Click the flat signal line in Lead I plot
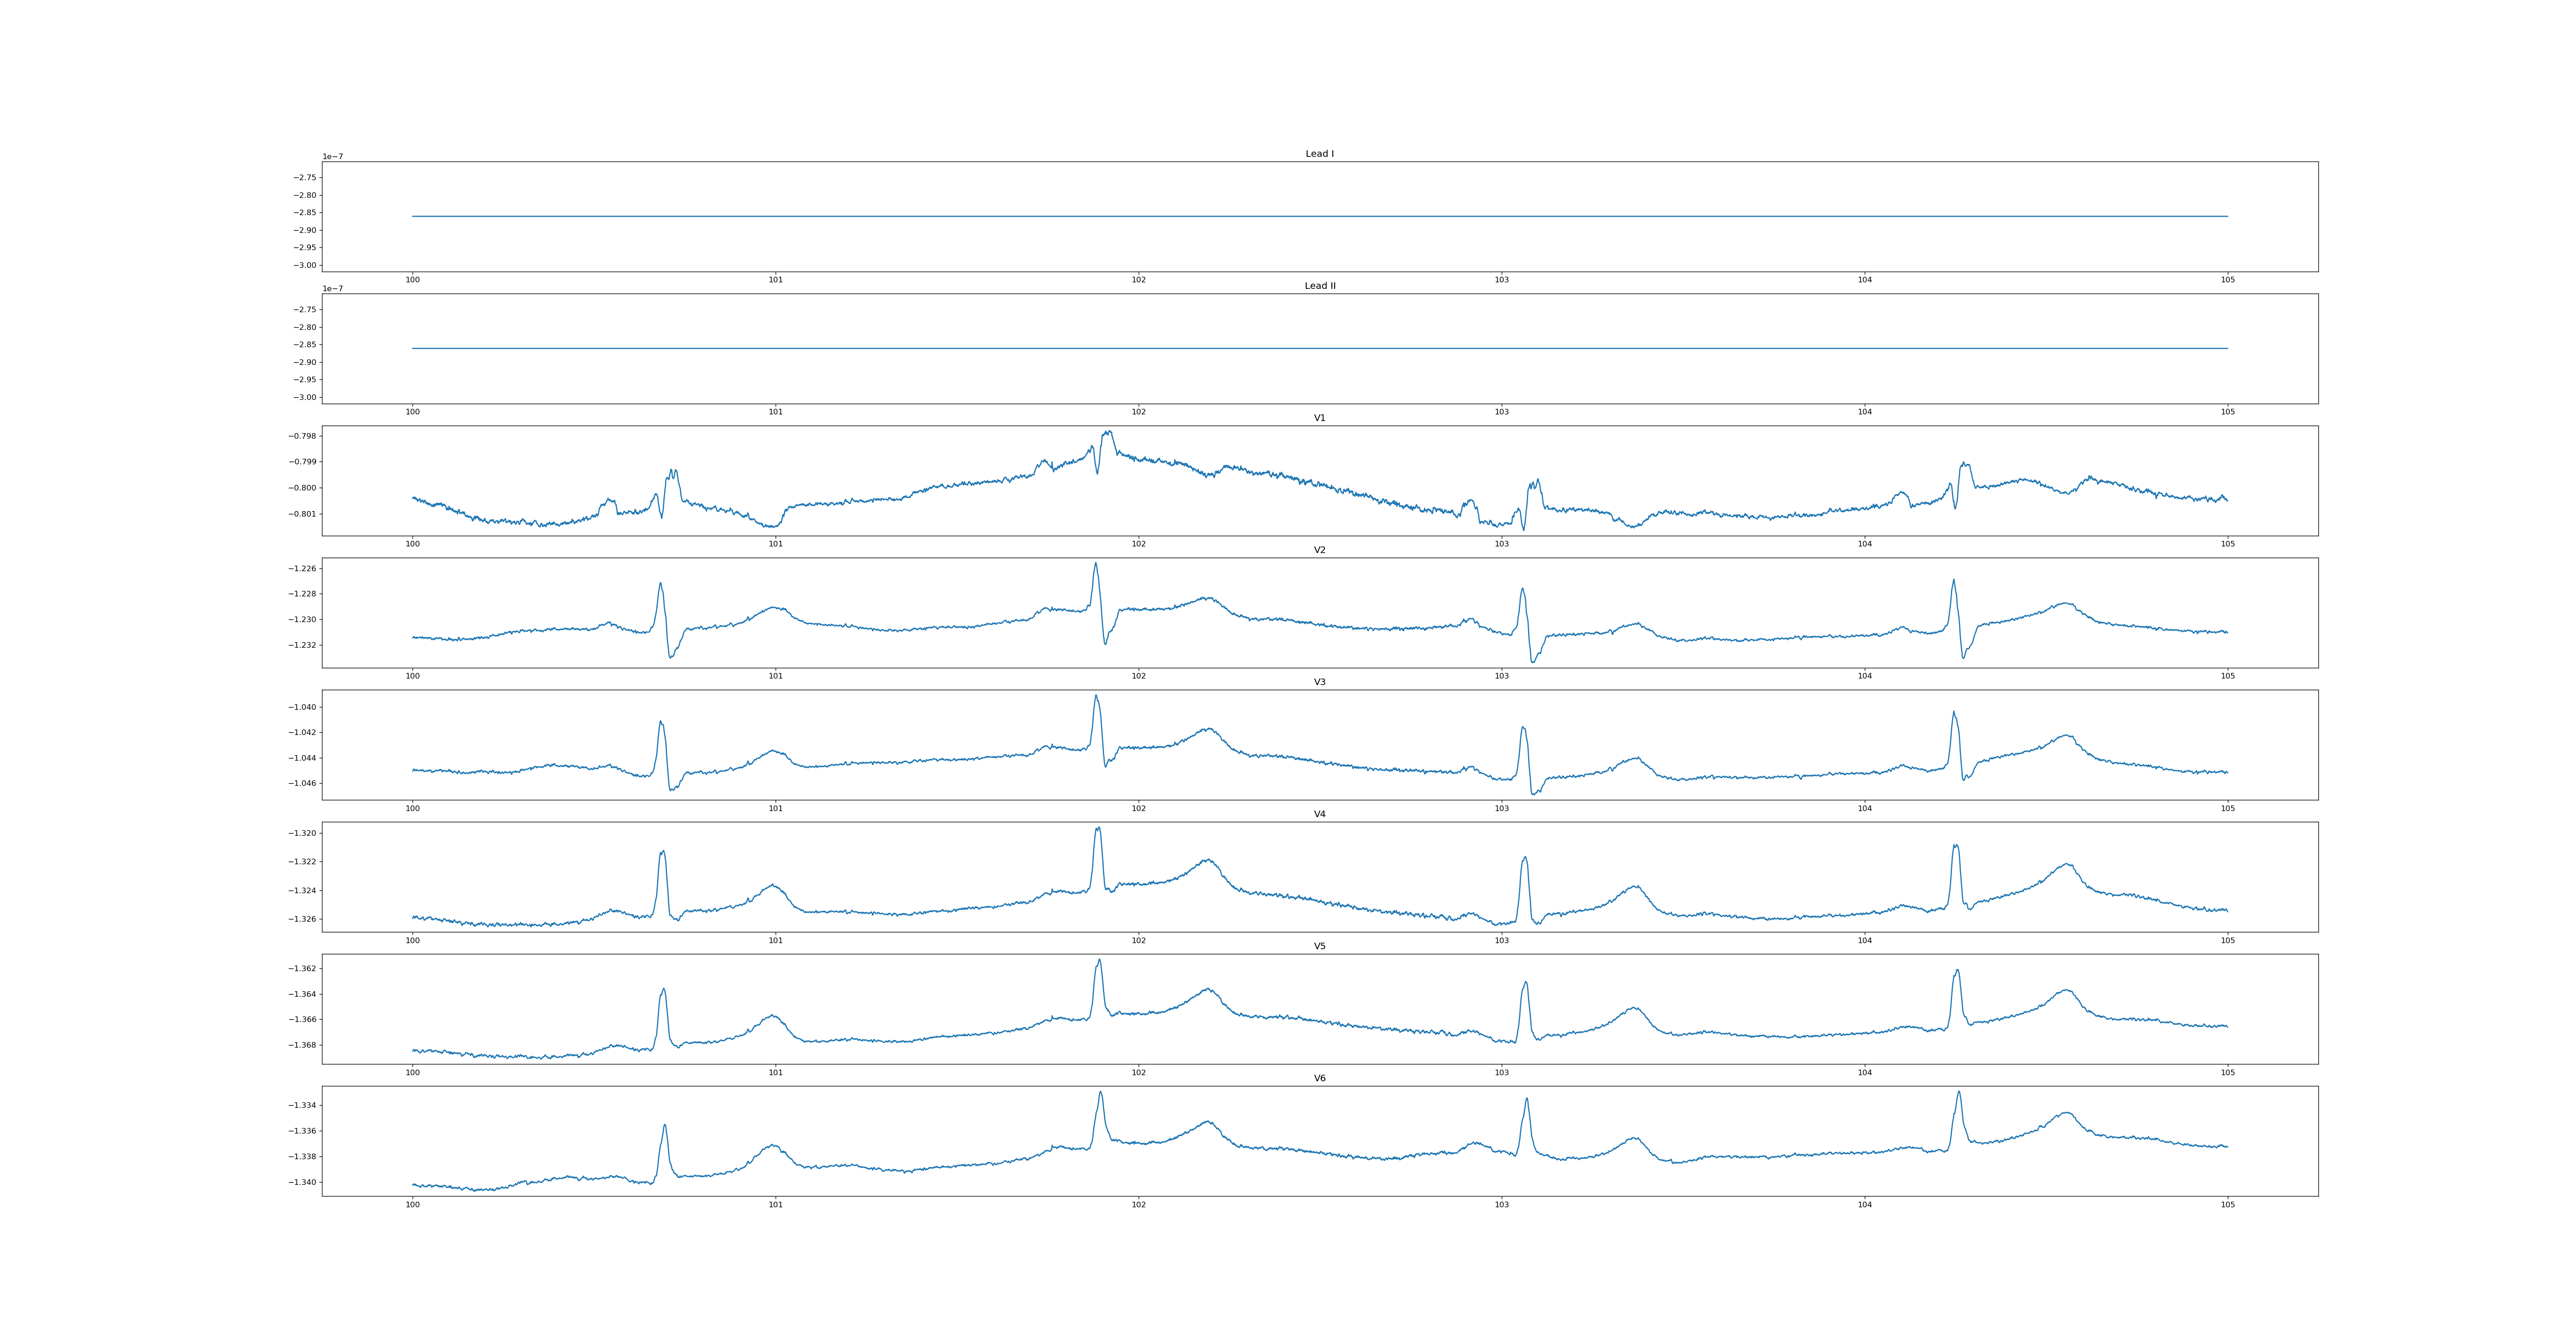 1320,216
